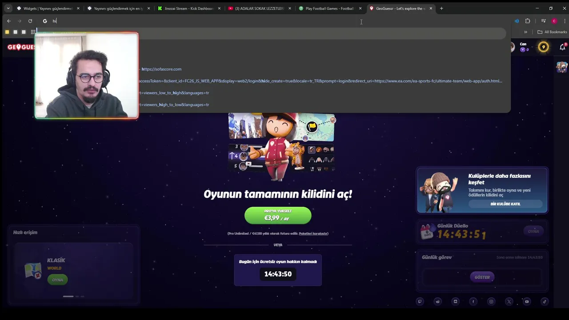Image resolution: width=569 pixels, height=320 pixels.
Task: Close the Play Football Games tab
Action: (x=360, y=8)
